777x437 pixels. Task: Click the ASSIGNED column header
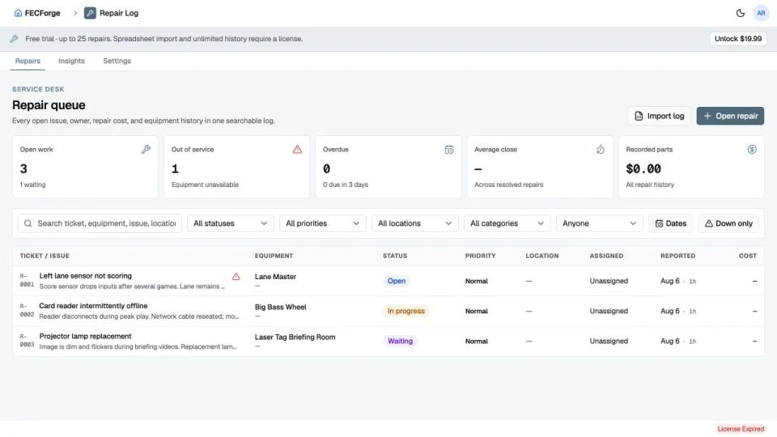606,257
